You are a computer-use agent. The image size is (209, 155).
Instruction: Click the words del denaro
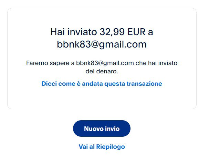(x=102, y=71)
